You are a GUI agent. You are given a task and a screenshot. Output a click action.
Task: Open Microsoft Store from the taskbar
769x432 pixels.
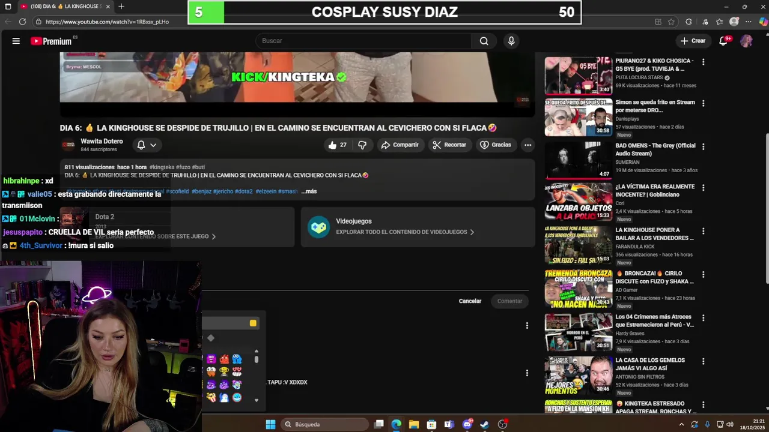point(431,424)
